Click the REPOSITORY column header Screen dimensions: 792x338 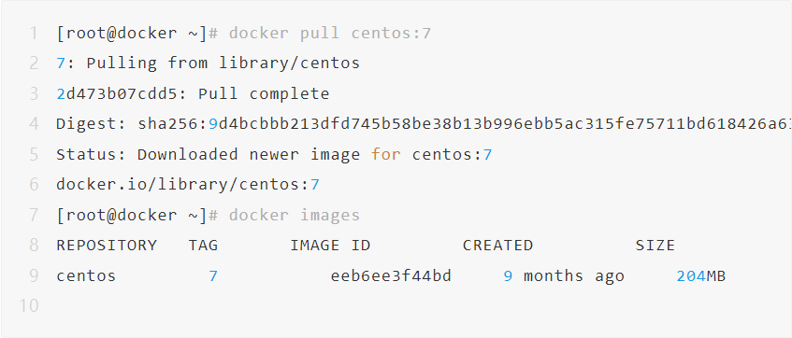(x=107, y=246)
